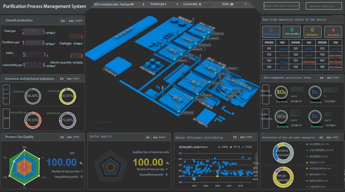Pick DD in Energy efficiency distribution

(x=235, y=137)
